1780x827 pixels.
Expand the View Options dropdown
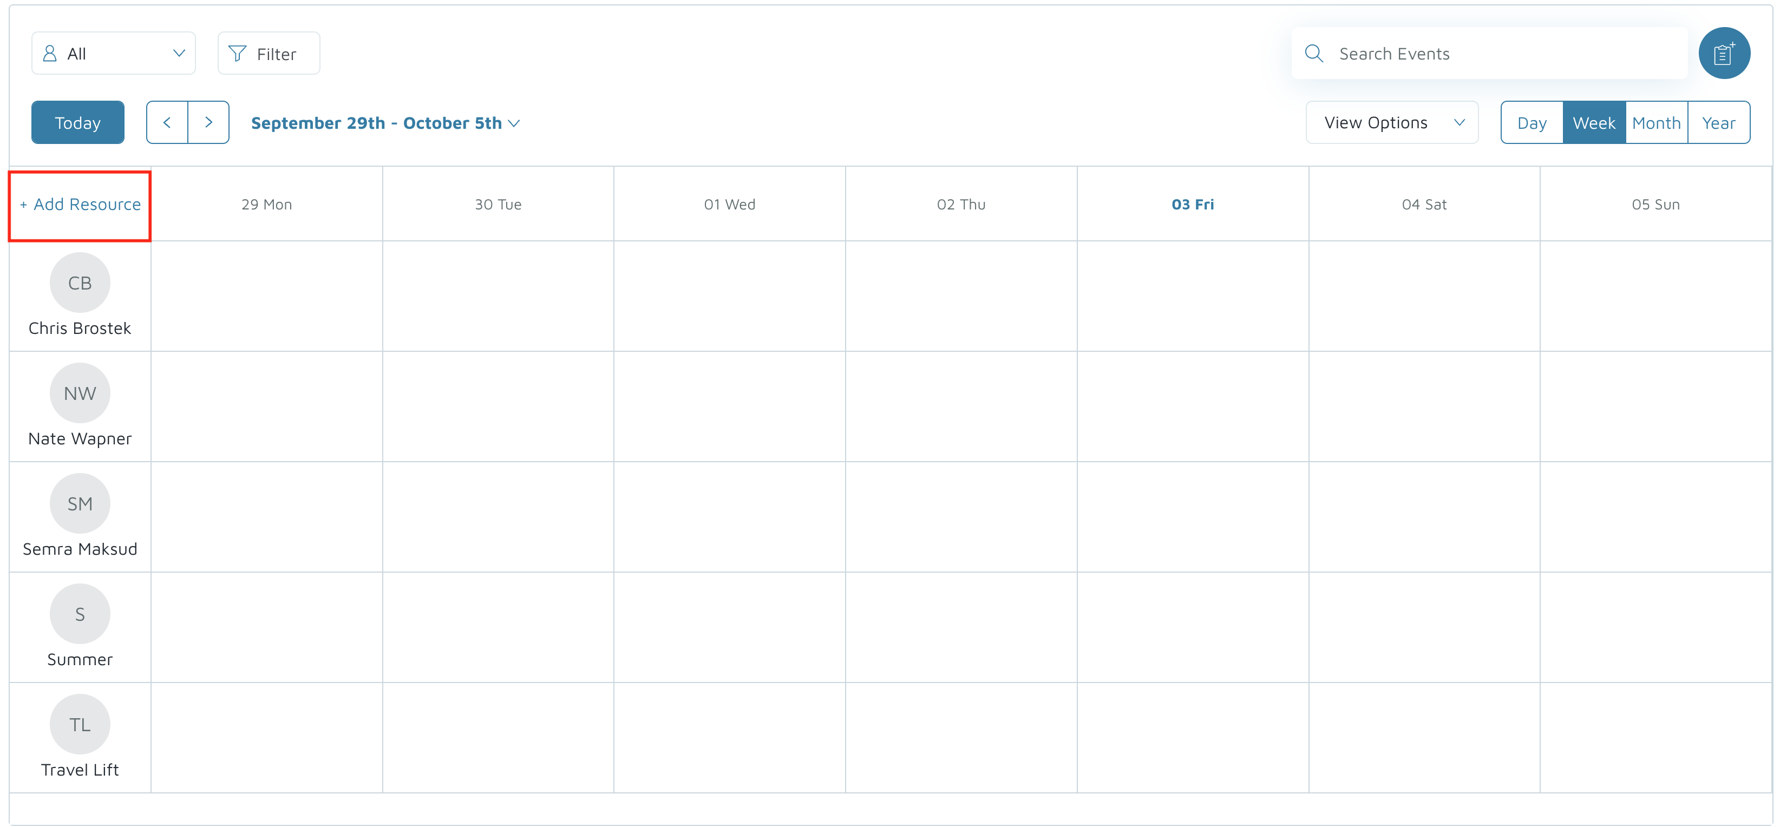pos(1391,122)
